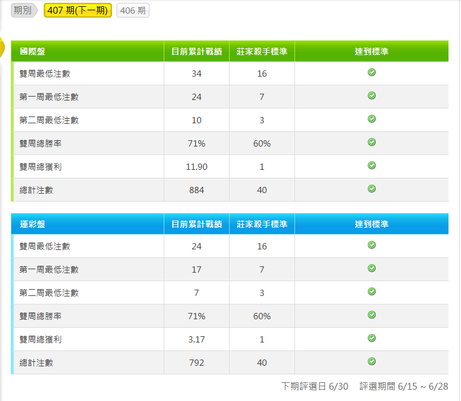Click the 運彩盤 table header

(32, 224)
